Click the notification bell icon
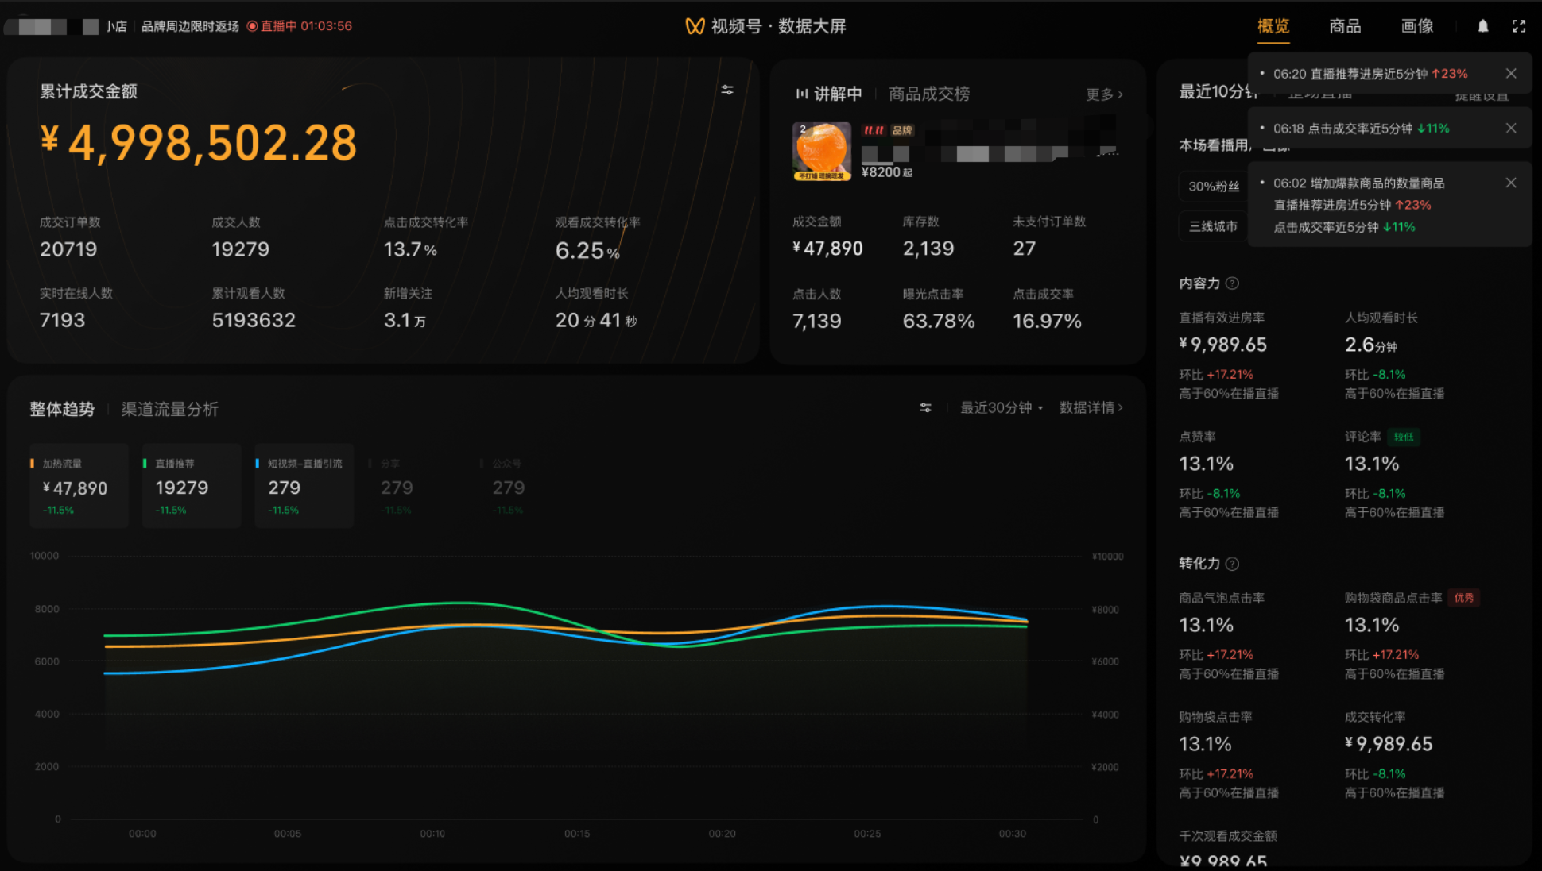 pyautogui.click(x=1482, y=26)
